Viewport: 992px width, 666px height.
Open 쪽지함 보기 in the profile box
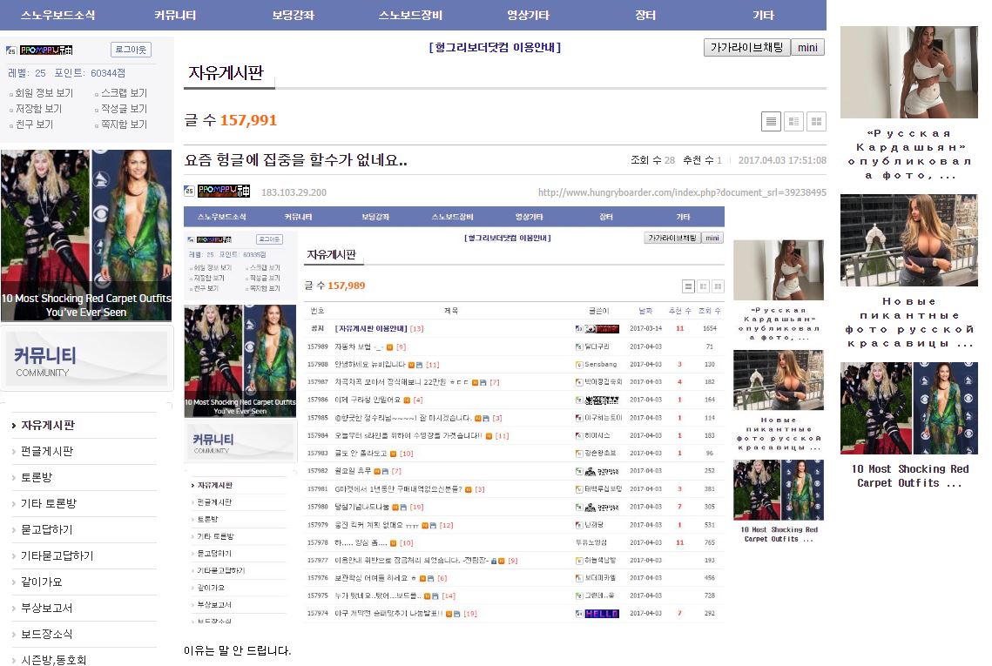tap(124, 124)
